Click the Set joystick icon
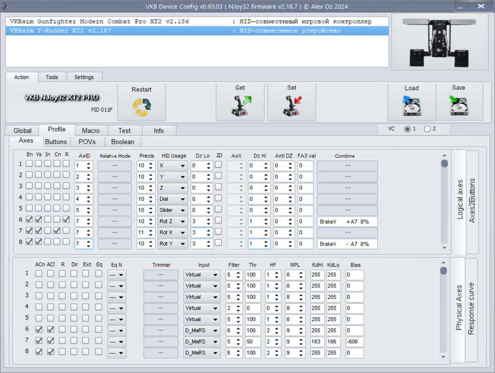Screen dimensions: 495x373 click(293, 106)
